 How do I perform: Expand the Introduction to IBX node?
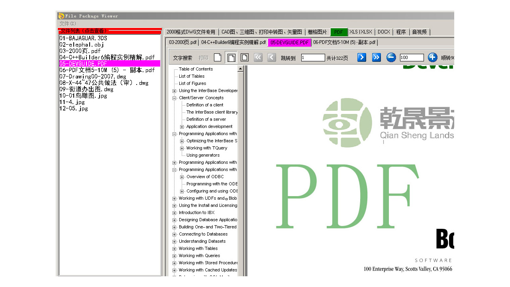(x=175, y=213)
